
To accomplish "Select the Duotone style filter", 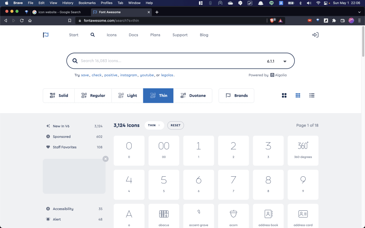I will (x=193, y=95).
